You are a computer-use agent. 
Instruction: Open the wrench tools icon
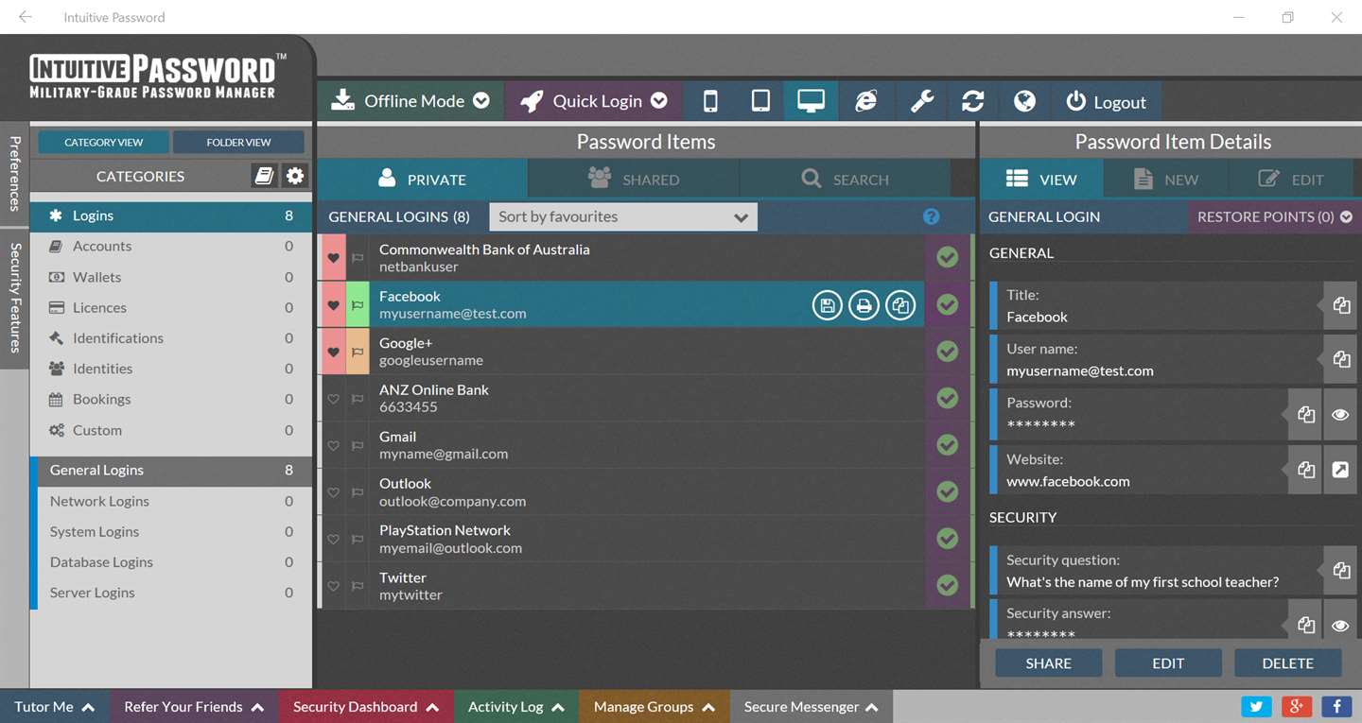(x=922, y=101)
